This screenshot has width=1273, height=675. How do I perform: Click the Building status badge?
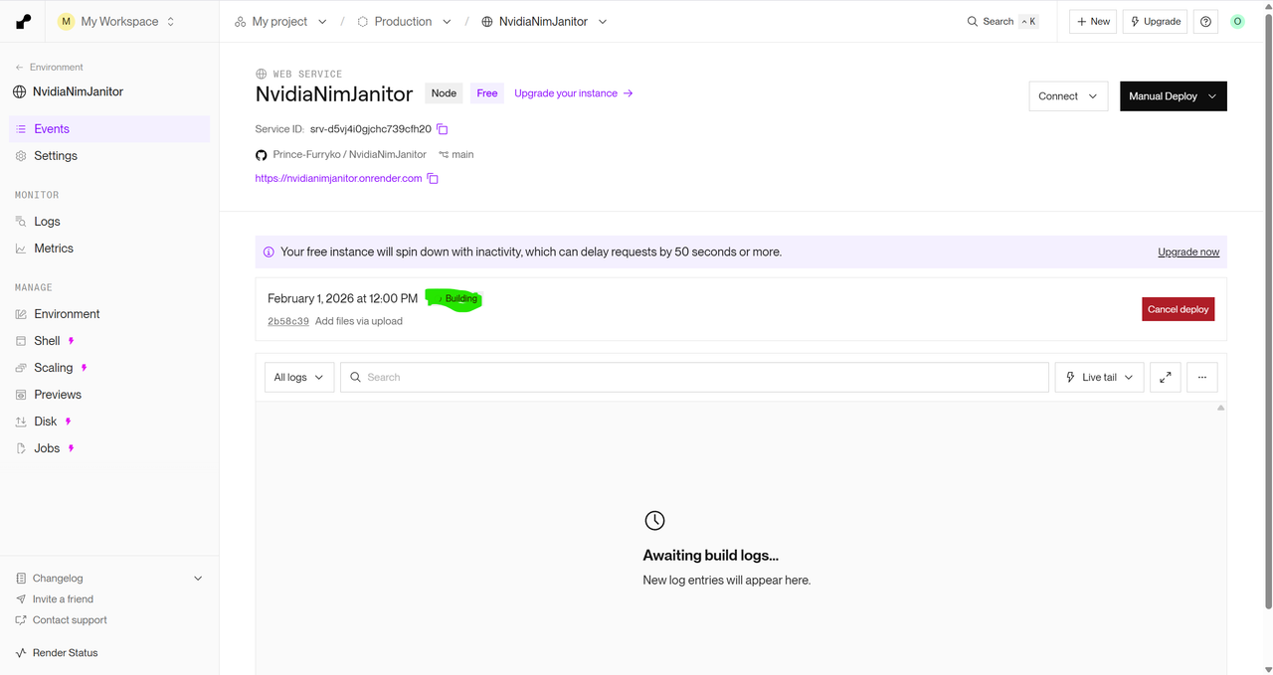coord(455,299)
